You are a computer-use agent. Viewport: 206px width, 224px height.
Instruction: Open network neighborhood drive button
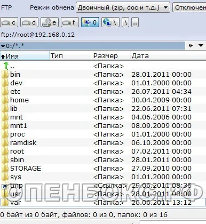pyautogui.click(x=110, y=22)
